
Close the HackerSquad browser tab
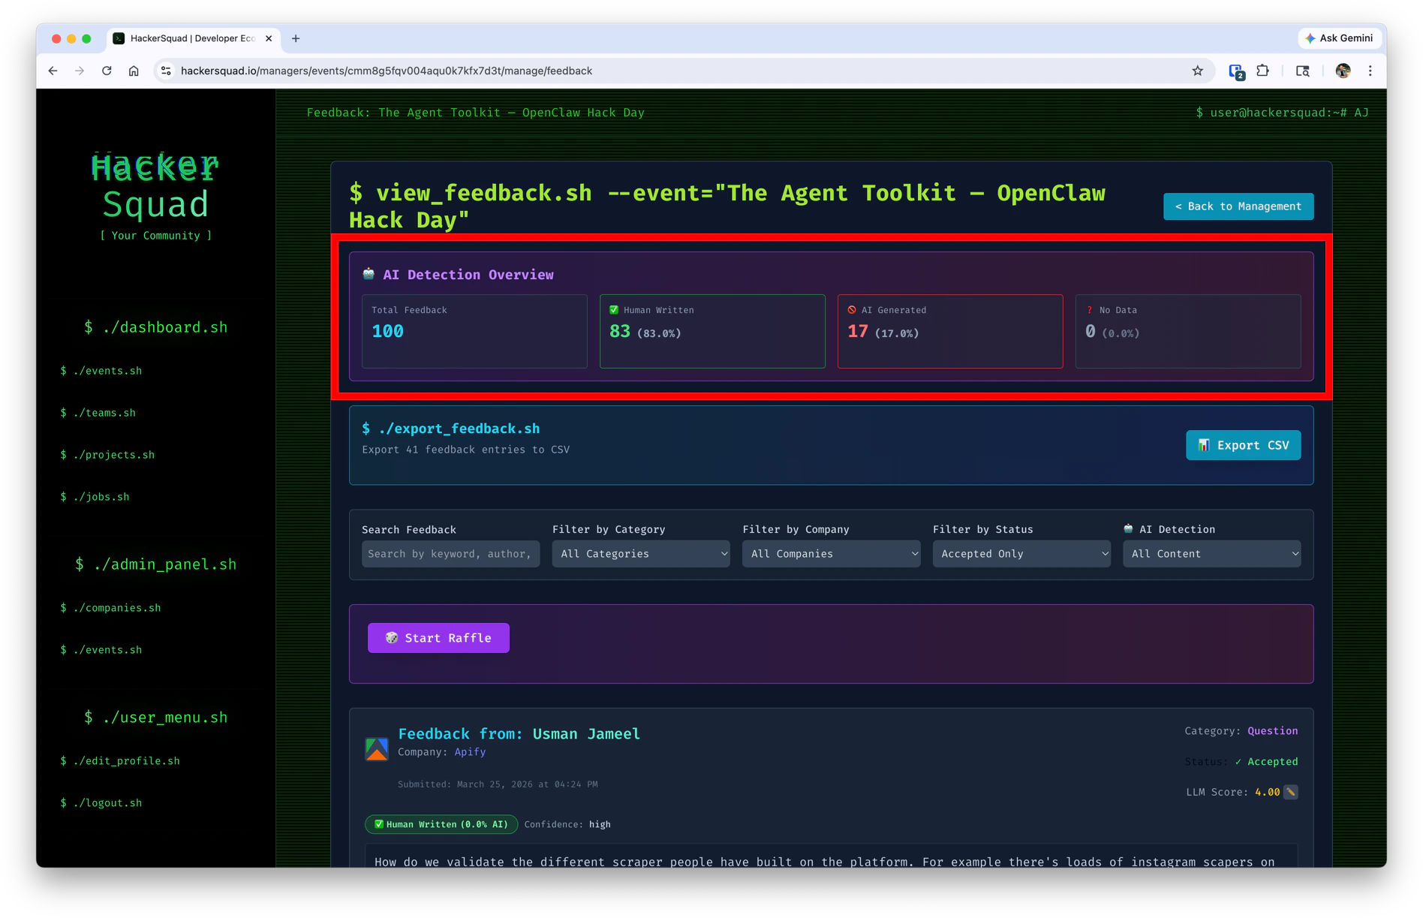(269, 38)
